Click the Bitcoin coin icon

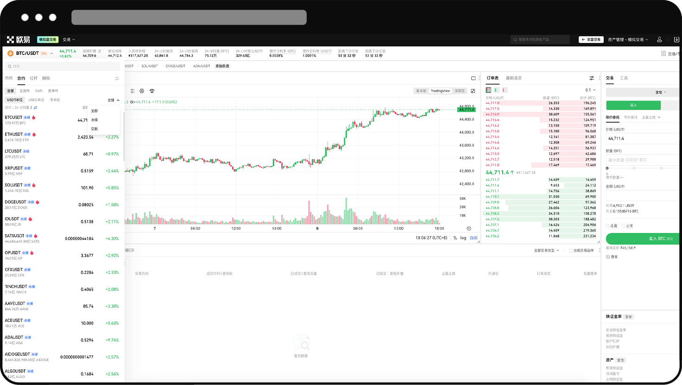coord(10,53)
